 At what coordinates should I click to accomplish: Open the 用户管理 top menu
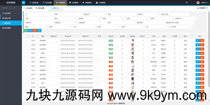pos(47,3)
